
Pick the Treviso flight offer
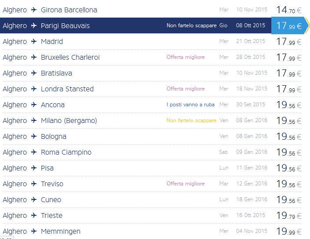pyautogui.click(x=52, y=184)
